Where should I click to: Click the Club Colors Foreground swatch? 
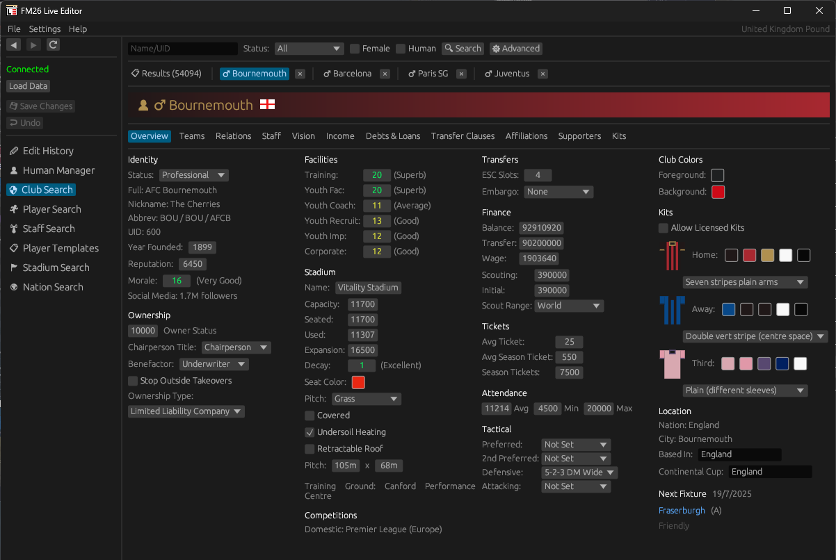pyautogui.click(x=718, y=175)
